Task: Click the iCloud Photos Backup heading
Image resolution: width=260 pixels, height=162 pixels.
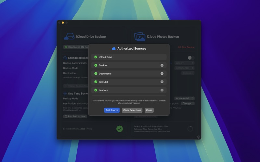Action: pos(163,37)
